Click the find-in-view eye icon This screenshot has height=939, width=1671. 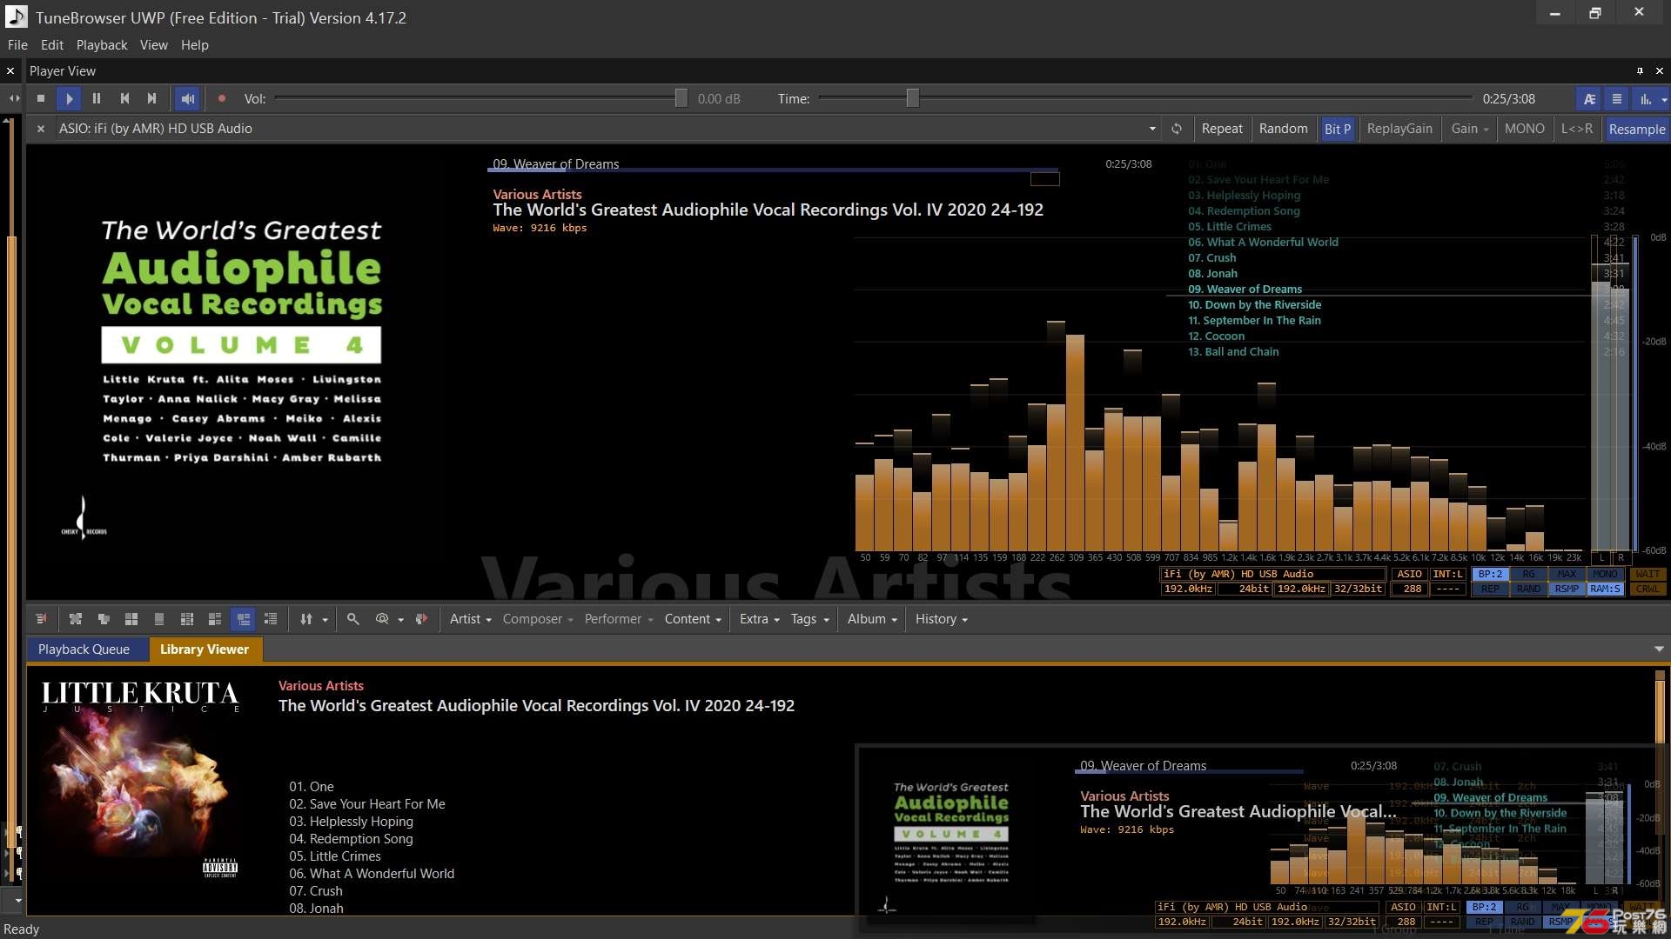point(381,619)
